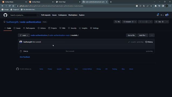Open Pull requests in top navigation

pyautogui.click(x=46, y=15)
